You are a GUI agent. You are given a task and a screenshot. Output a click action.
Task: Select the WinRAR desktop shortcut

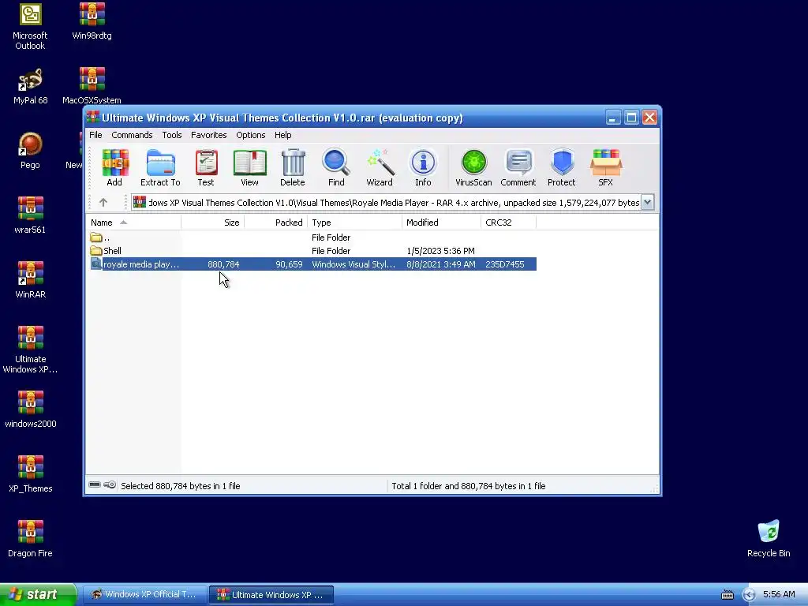(x=31, y=281)
